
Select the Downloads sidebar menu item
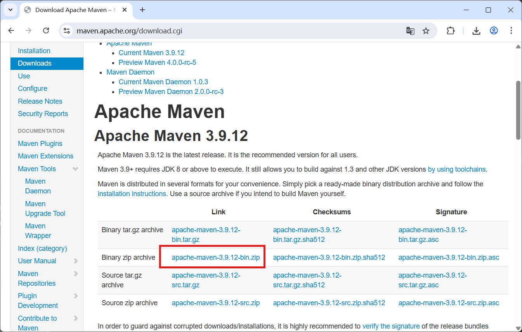pos(47,63)
